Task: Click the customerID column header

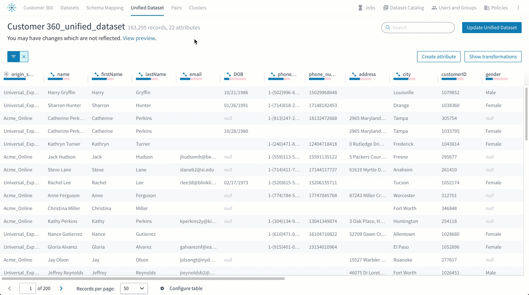Action: pyautogui.click(x=454, y=74)
